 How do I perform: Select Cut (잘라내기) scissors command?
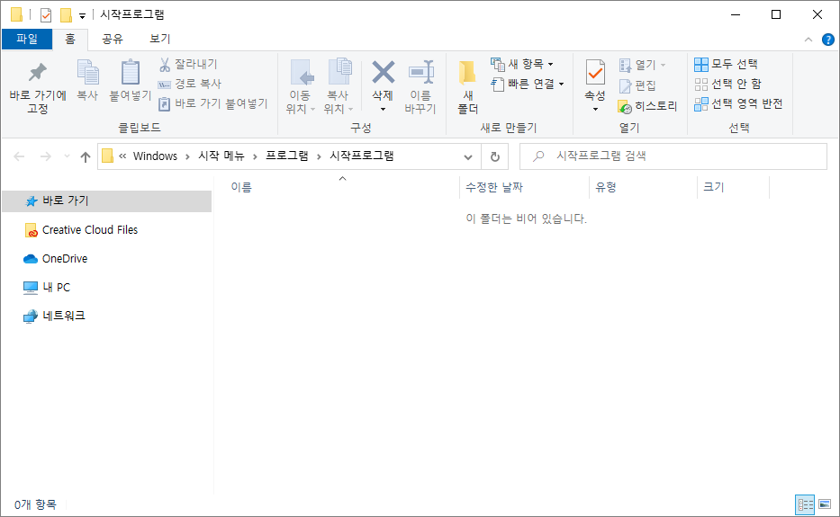pyautogui.click(x=188, y=64)
